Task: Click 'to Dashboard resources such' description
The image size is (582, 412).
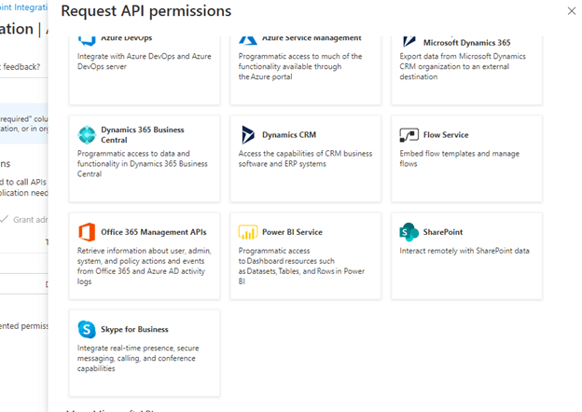Action: coord(286,261)
